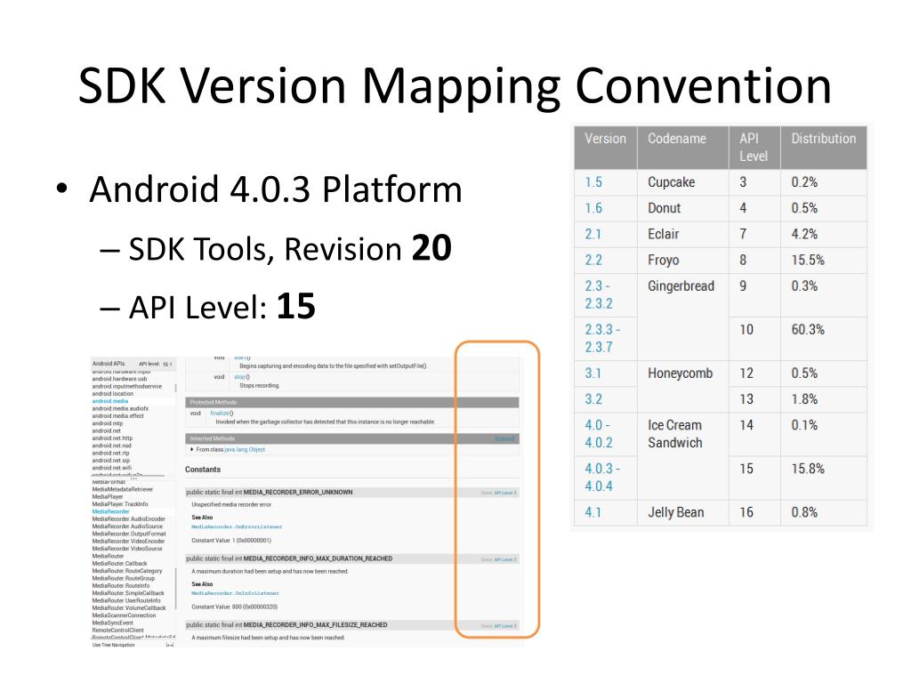Click the nav panel toggle icon beside Use Tree Navigation
Screen dimensions: 911x683
tap(170, 645)
